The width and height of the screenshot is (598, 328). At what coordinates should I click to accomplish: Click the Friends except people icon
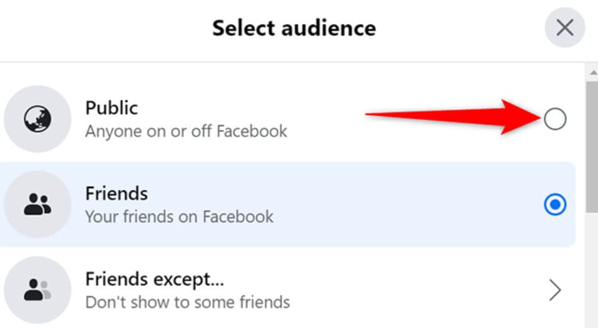click(37, 290)
